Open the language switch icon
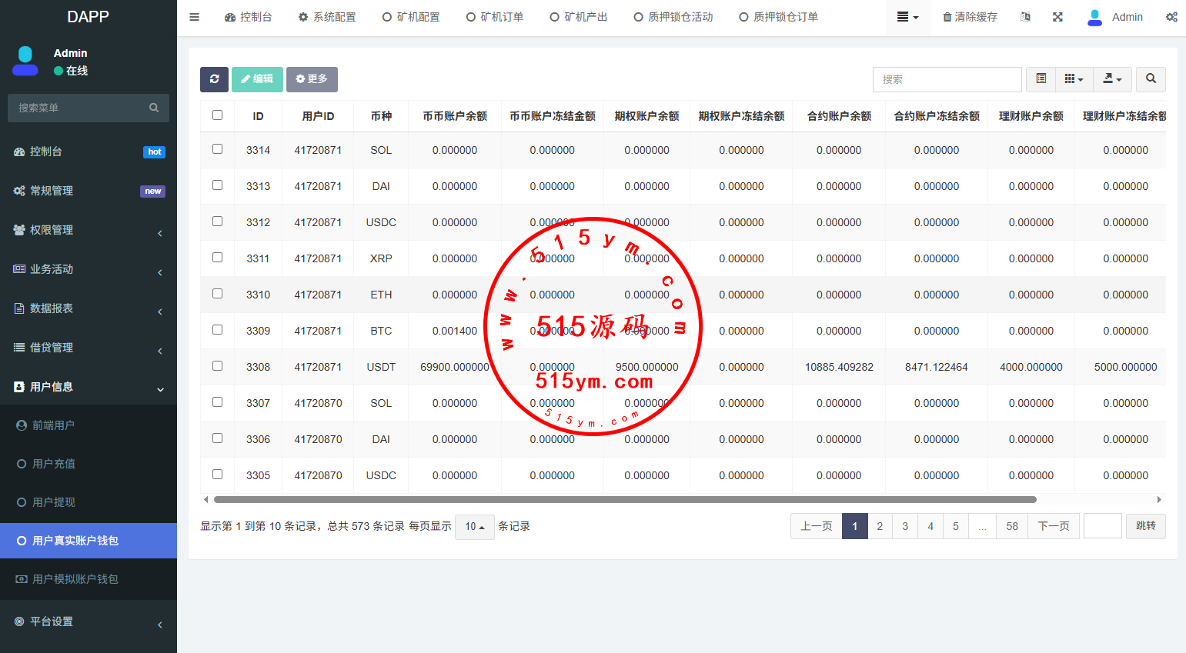The image size is (1186, 653). pyautogui.click(x=1025, y=17)
